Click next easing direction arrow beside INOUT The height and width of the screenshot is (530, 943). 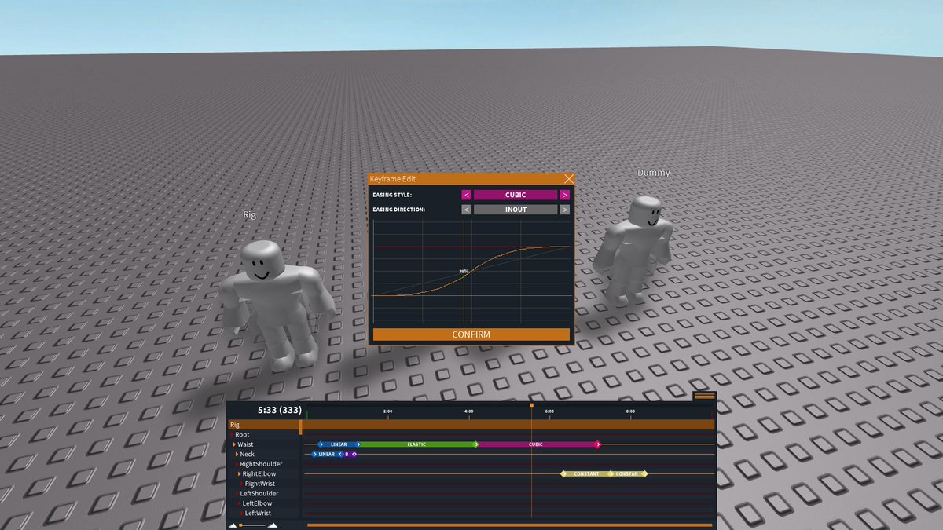pyautogui.click(x=564, y=210)
